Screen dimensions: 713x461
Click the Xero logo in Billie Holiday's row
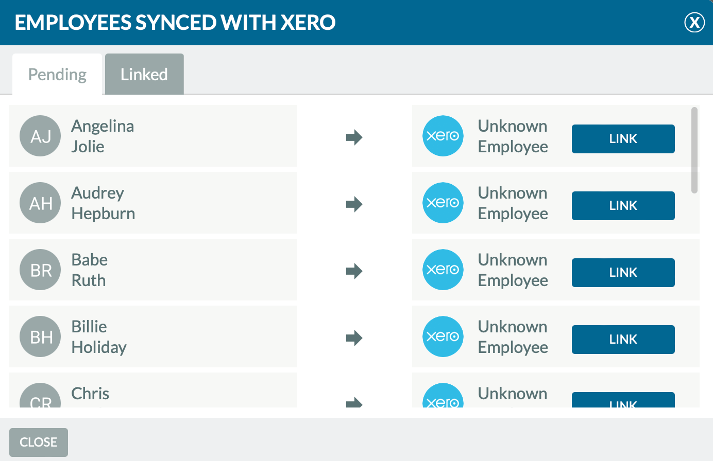pyautogui.click(x=443, y=336)
